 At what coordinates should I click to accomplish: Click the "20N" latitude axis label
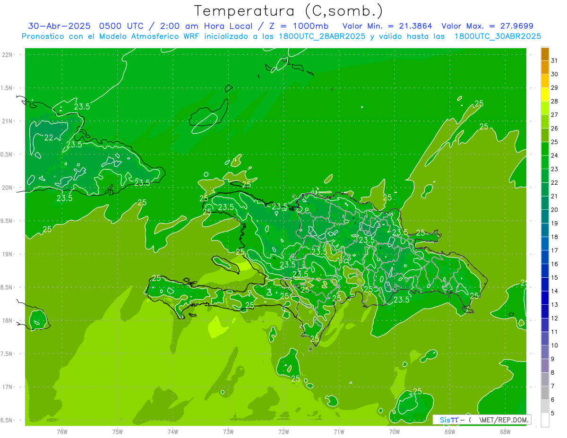(8, 188)
